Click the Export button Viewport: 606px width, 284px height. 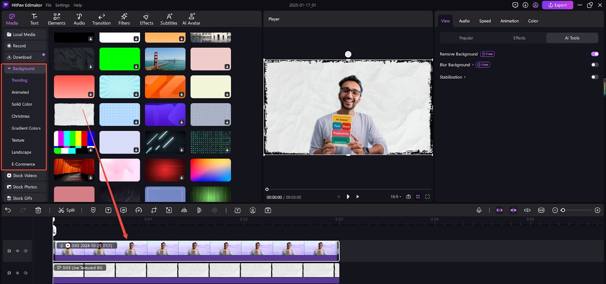pos(558,5)
